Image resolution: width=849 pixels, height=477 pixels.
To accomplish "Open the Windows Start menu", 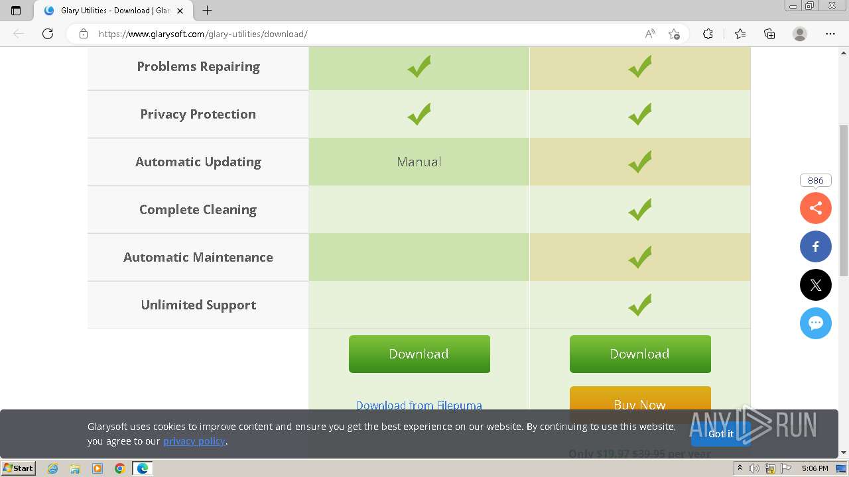I will (x=18, y=468).
